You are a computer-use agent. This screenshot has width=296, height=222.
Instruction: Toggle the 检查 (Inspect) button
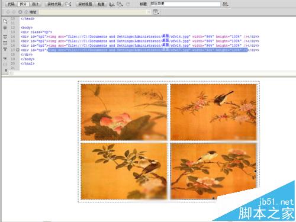coord(101,4)
